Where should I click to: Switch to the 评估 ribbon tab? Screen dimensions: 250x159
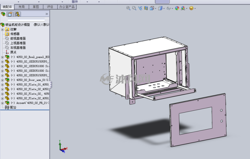[x=50, y=7]
